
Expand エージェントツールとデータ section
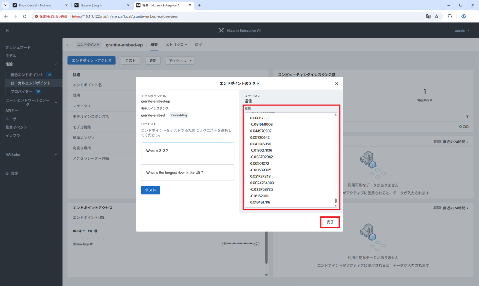pos(56,103)
